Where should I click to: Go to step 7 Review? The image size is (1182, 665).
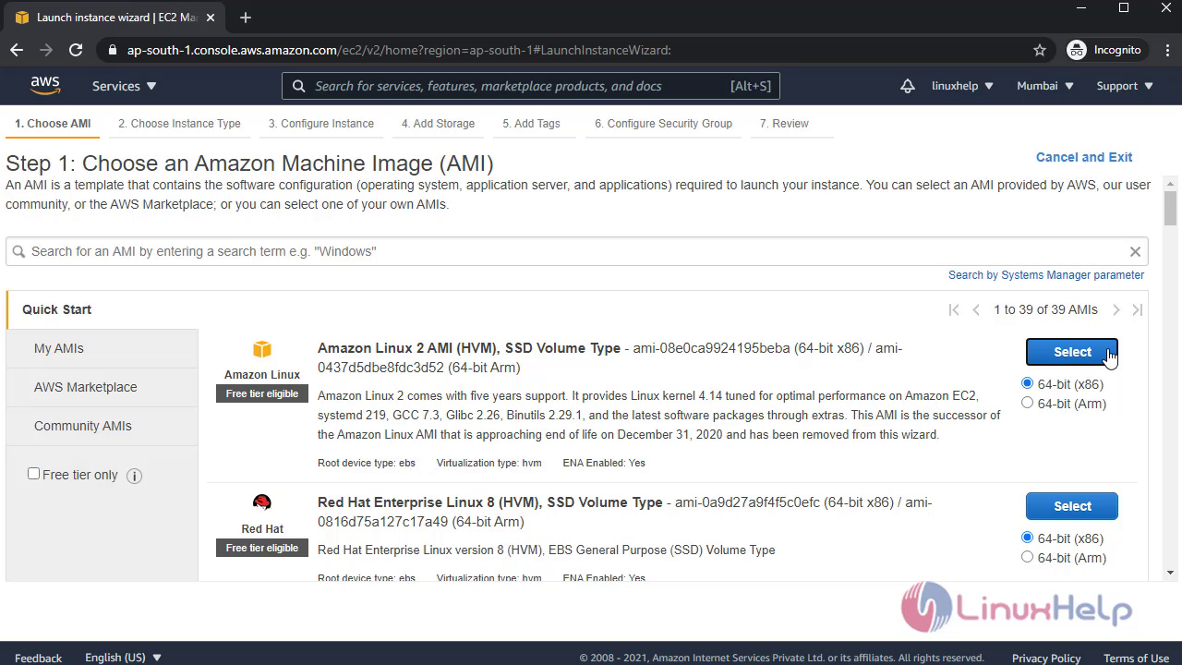tap(784, 124)
